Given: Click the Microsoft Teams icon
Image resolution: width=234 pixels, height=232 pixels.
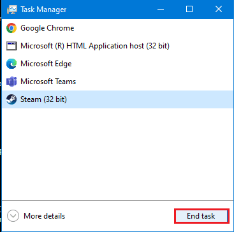Looking at the screenshot, I should [x=11, y=82].
